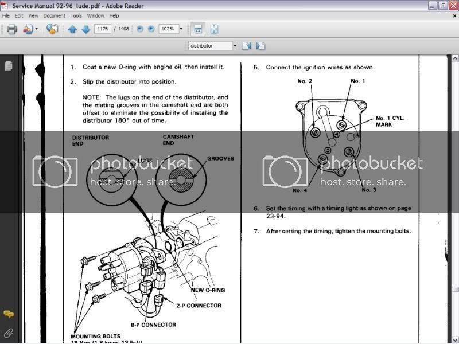Click the vertical scrollbar thumb
Viewport: 459px width, 344px height.
[455, 289]
